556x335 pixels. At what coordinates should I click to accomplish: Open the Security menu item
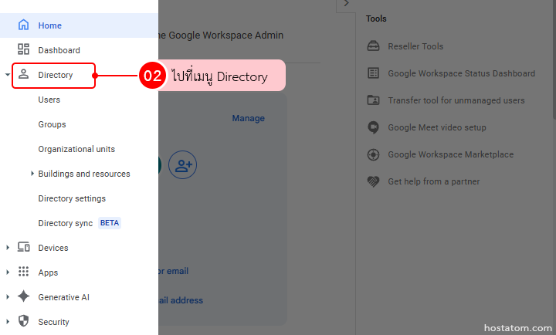pos(53,322)
